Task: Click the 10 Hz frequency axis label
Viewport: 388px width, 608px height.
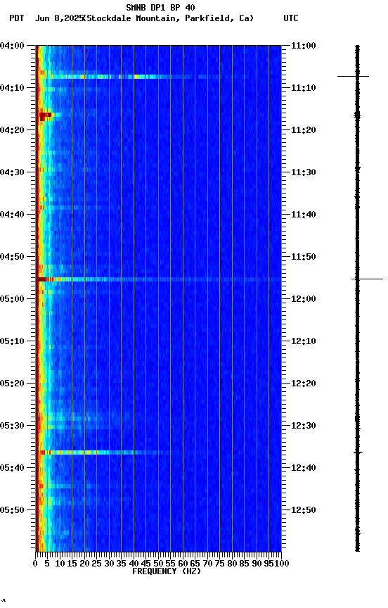Action: point(60,564)
